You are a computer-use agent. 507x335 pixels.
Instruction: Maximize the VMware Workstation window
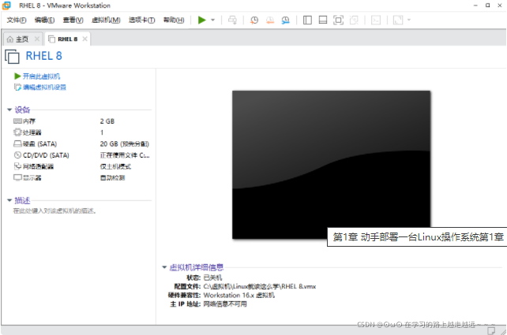click(x=487, y=6)
